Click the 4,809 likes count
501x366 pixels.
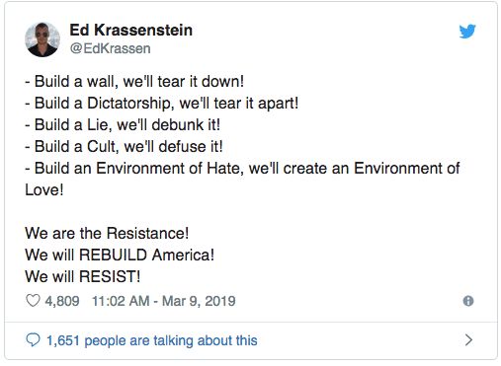(x=62, y=301)
